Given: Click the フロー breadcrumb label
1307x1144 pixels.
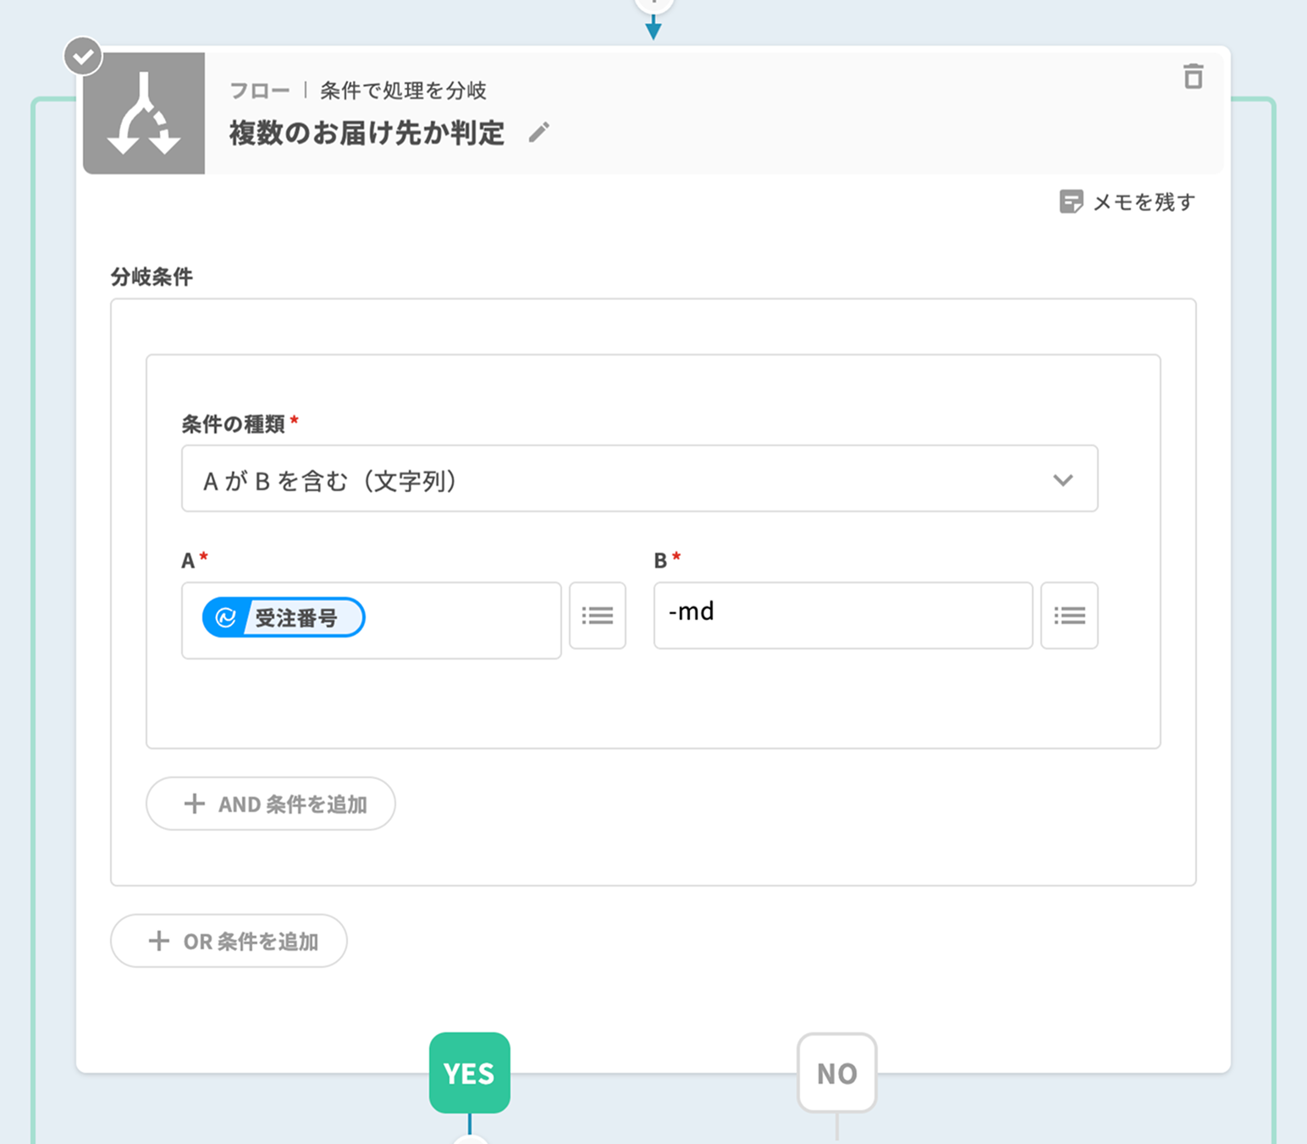Looking at the screenshot, I should click(259, 91).
